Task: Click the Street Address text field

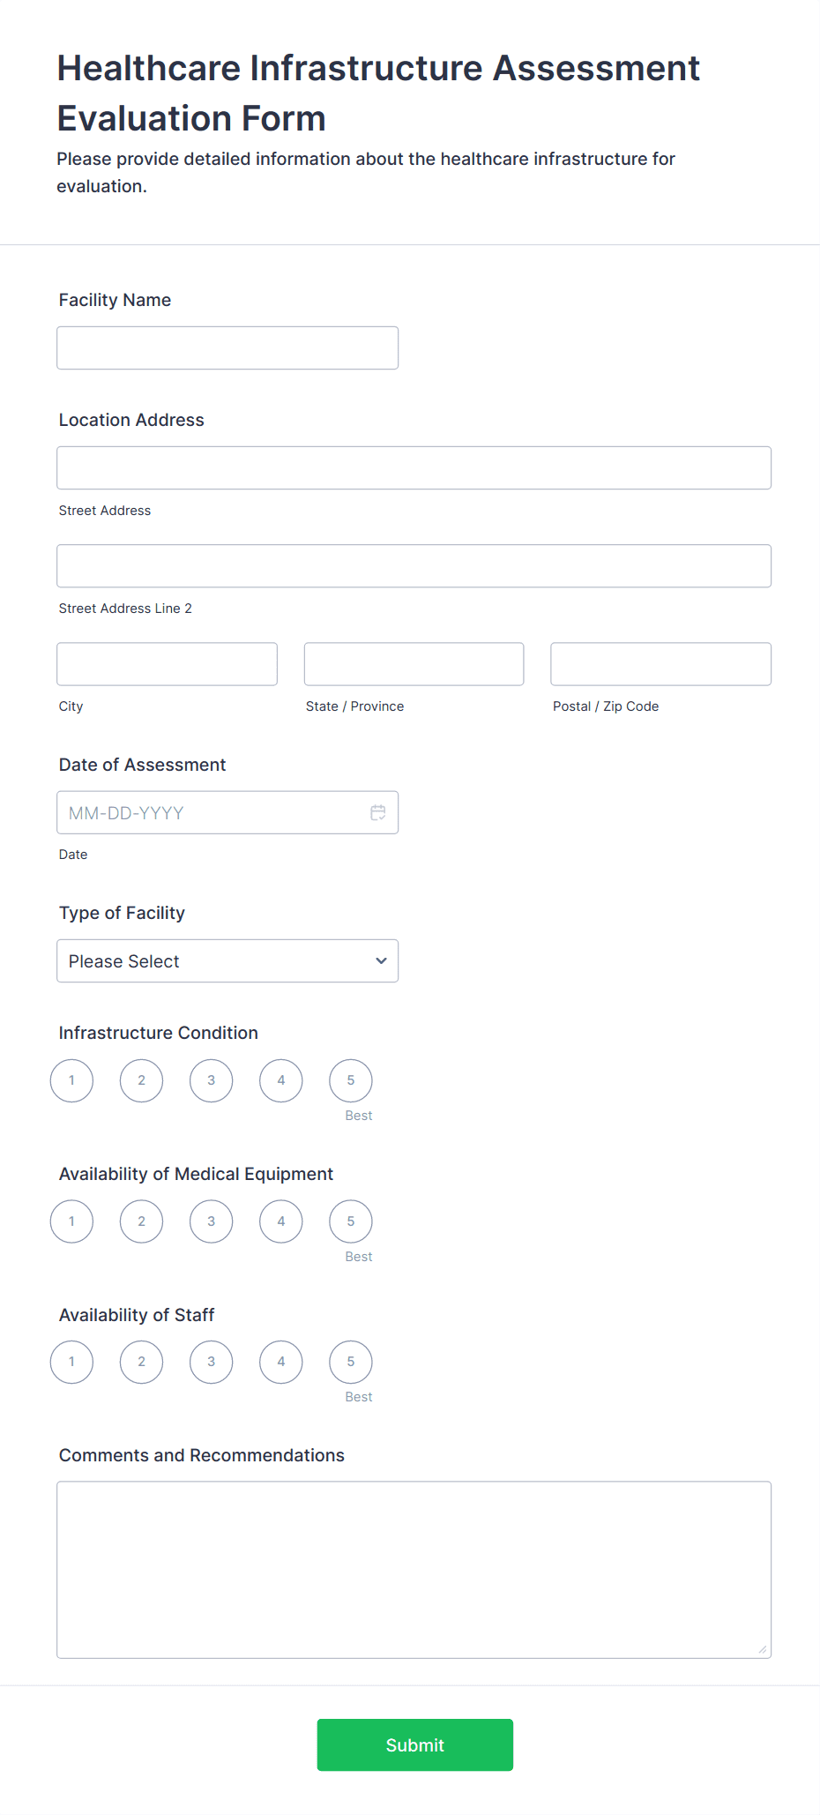Action: tap(414, 467)
